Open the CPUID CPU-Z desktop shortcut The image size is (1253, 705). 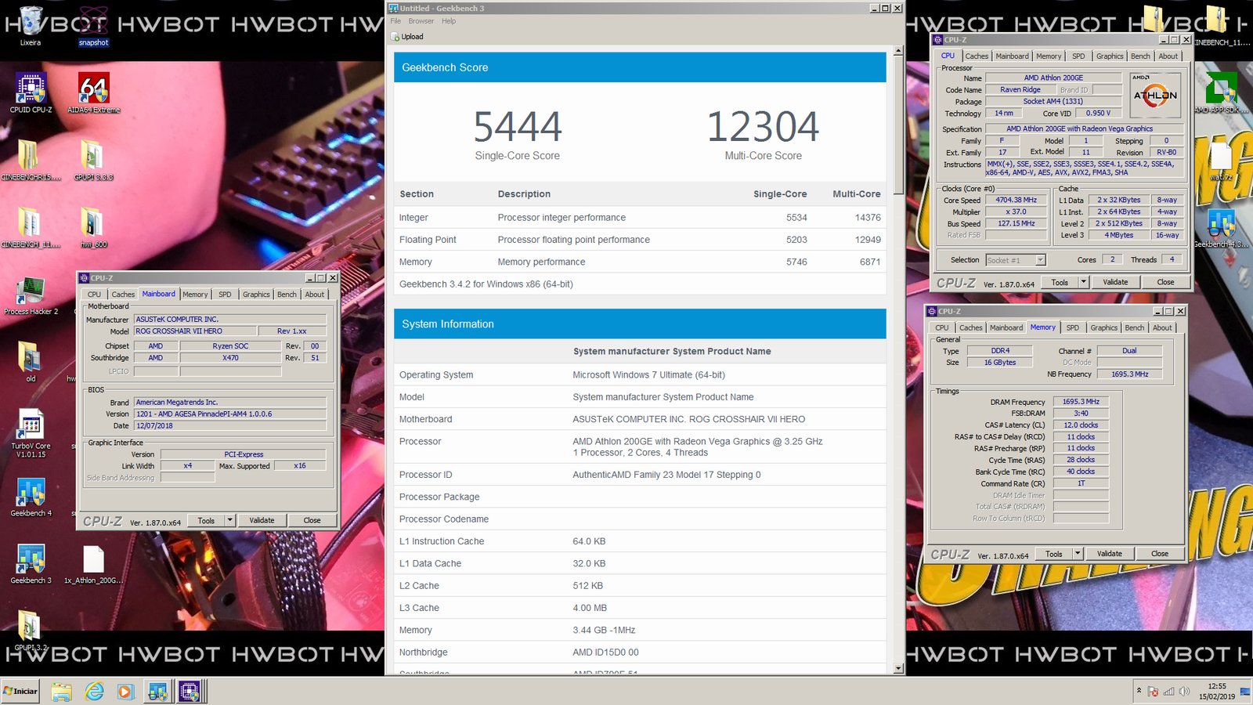tap(31, 90)
